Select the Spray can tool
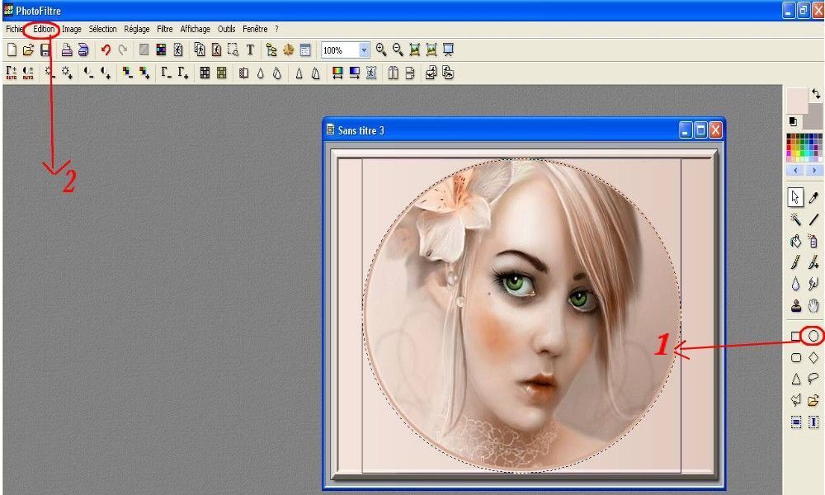Image resolution: width=825 pixels, height=495 pixels. [813, 240]
